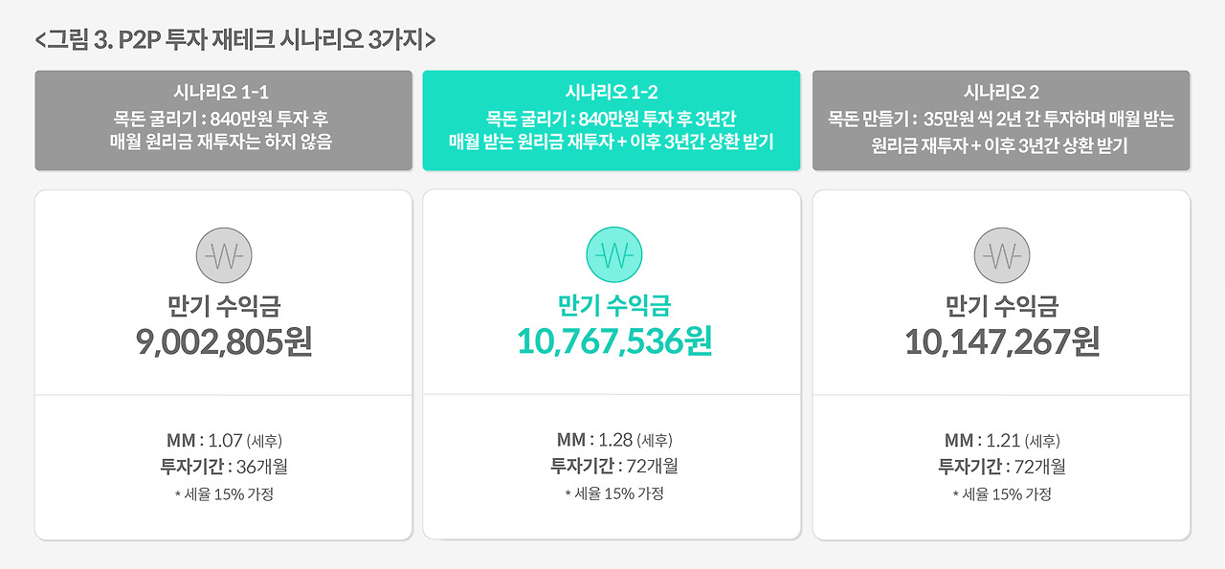The image size is (1225, 569).
Task: Click 만기 수익금 heading in scenario 1-1 card
Action: point(224,307)
